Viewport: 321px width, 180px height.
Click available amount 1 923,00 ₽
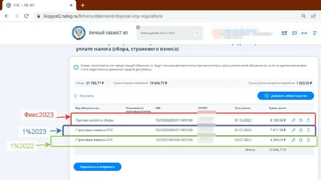point(304,83)
